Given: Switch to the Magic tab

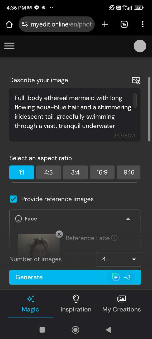Looking at the screenshot, I should point(30,305).
